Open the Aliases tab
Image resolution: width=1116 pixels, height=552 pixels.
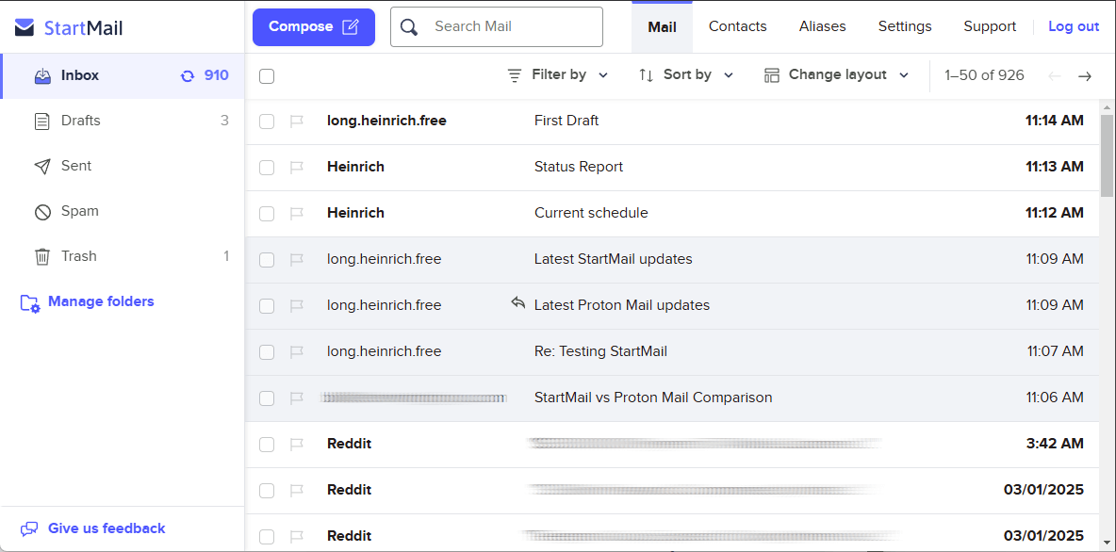[822, 26]
